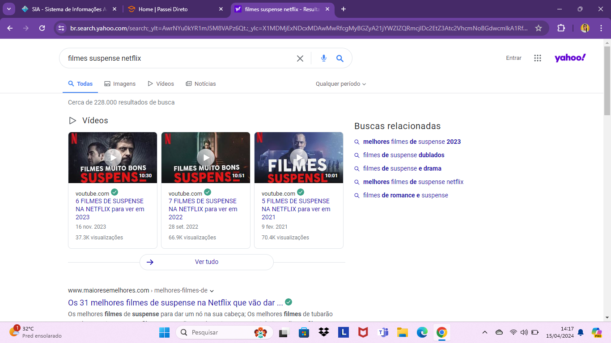Click the Ver tudo button

207,262
